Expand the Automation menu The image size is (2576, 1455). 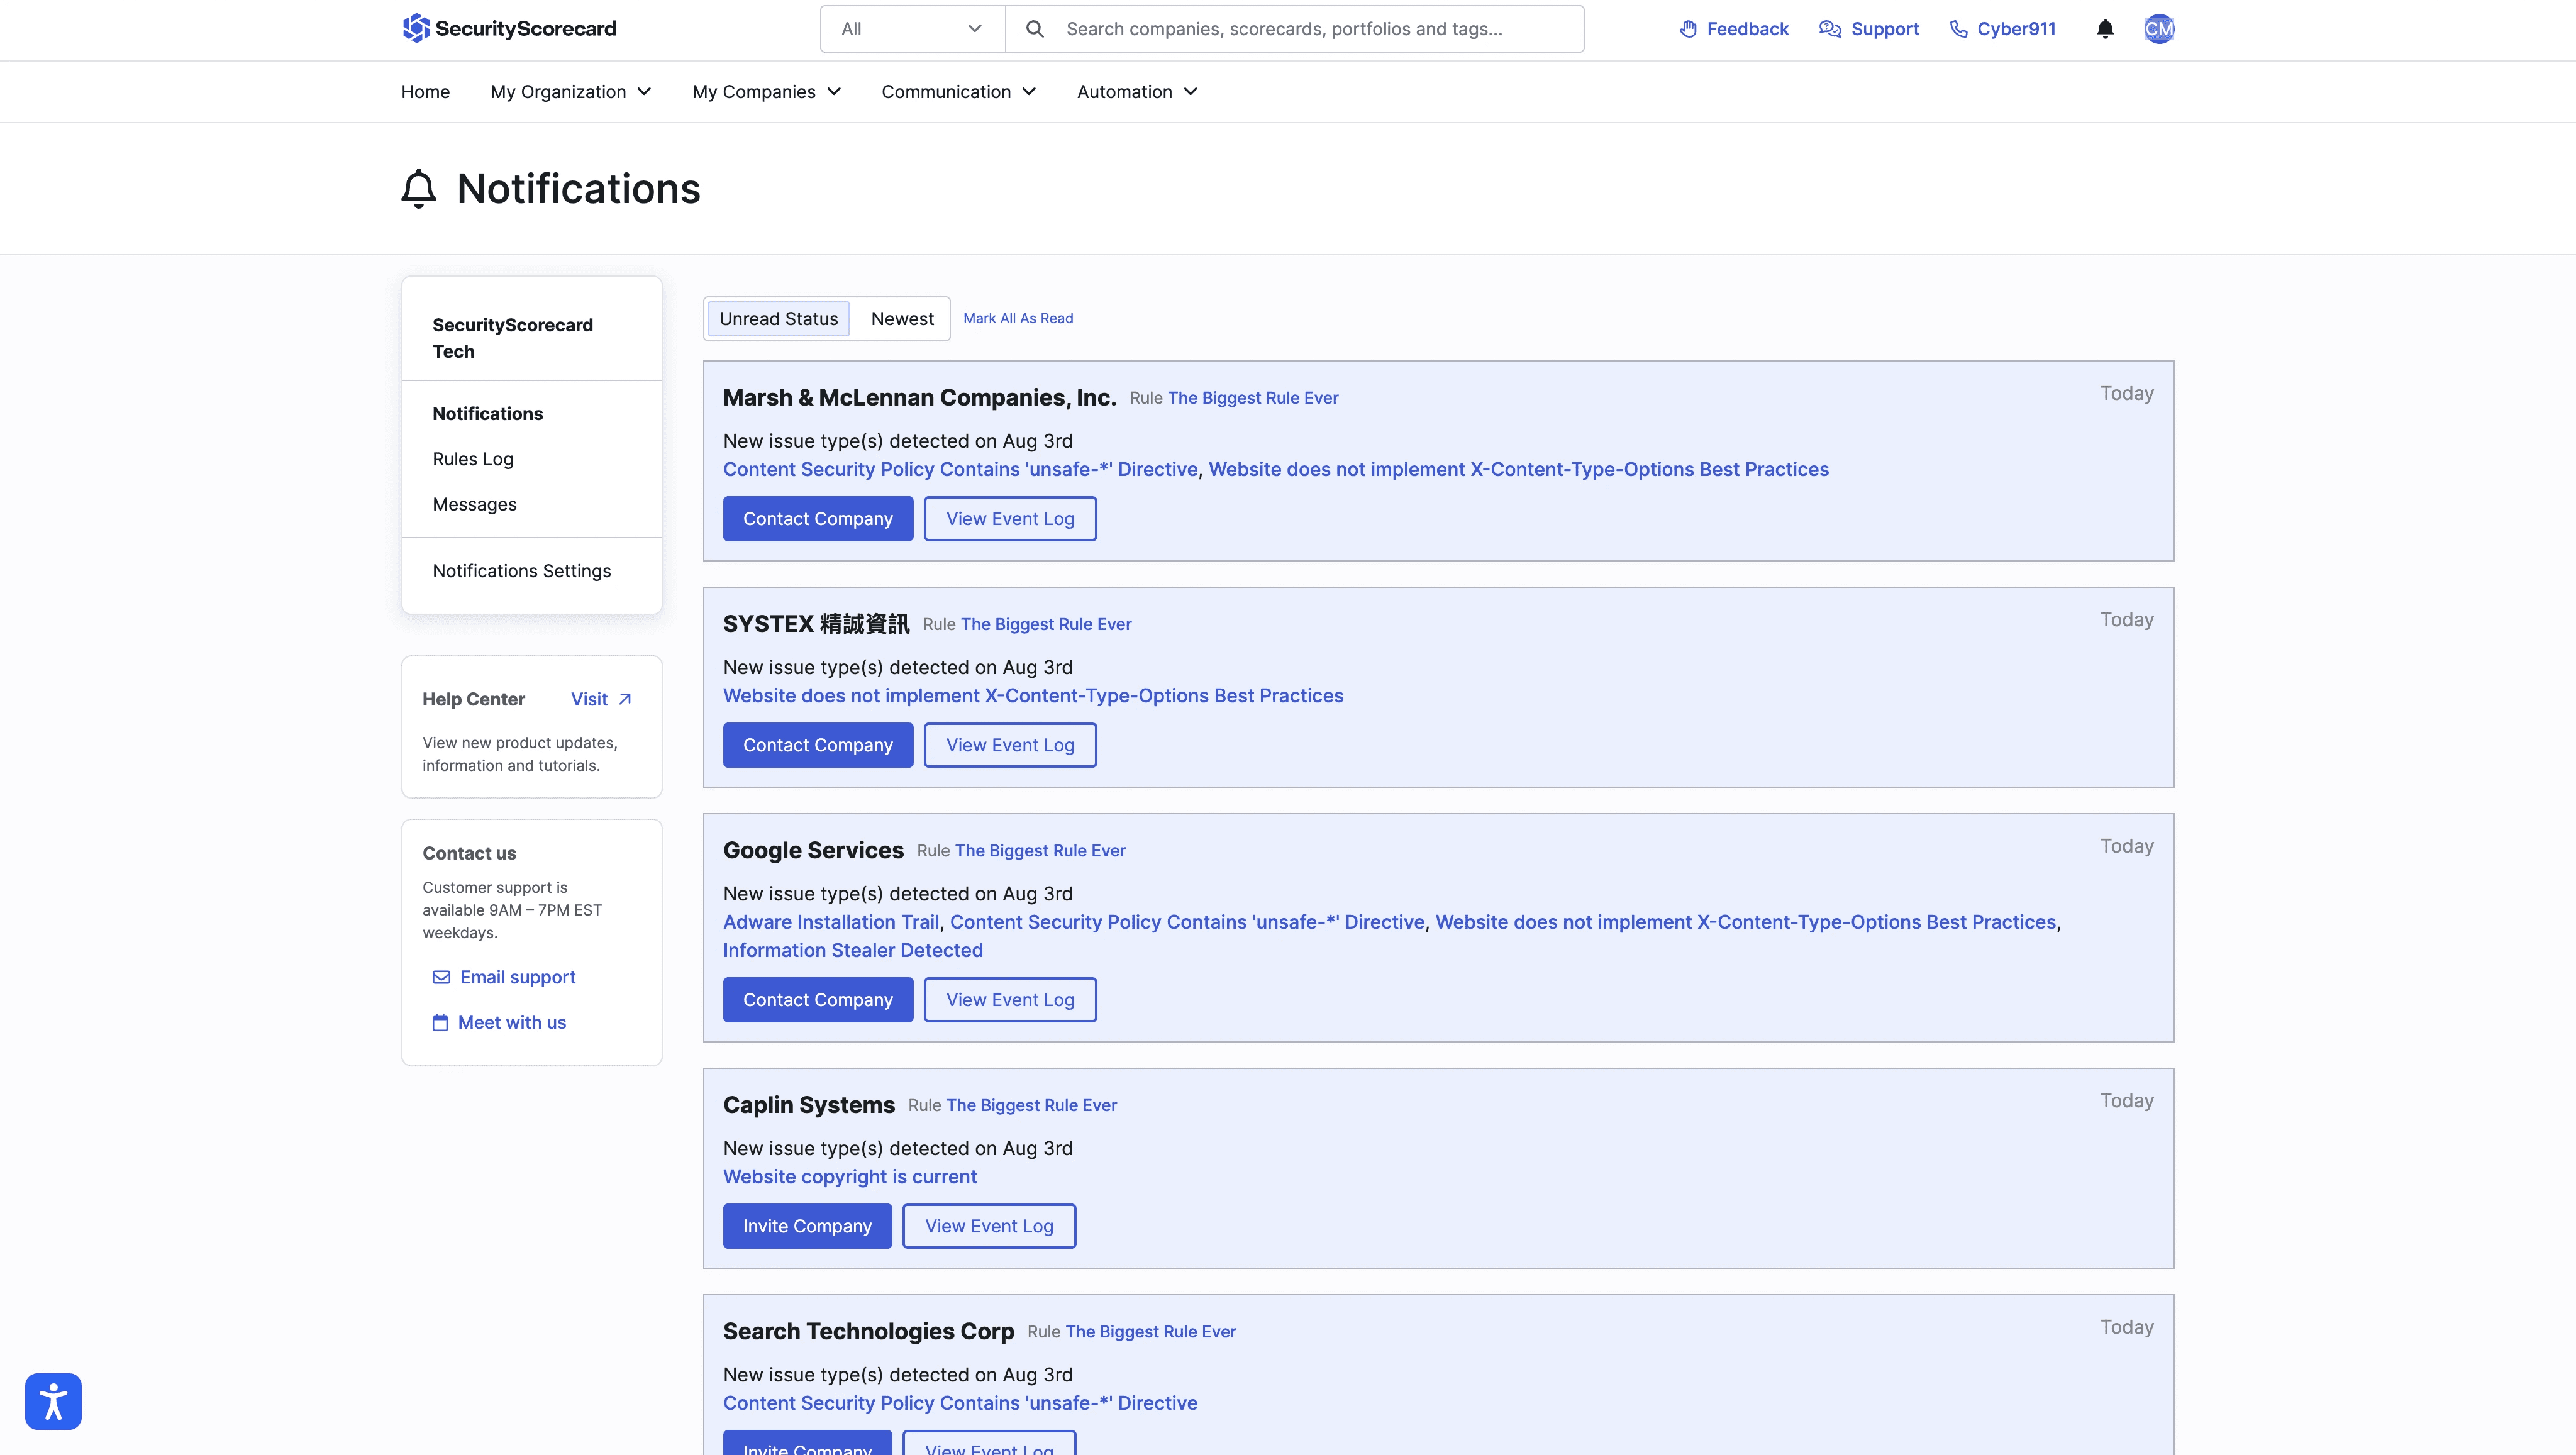click(x=1136, y=92)
